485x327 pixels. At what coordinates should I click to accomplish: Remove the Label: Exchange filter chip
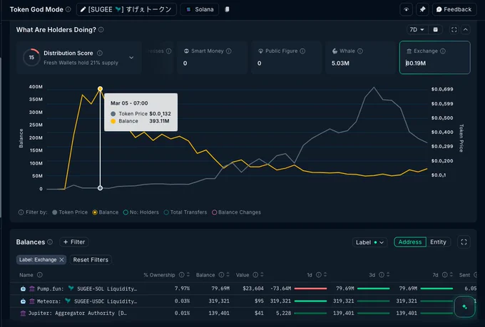click(x=61, y=259)
